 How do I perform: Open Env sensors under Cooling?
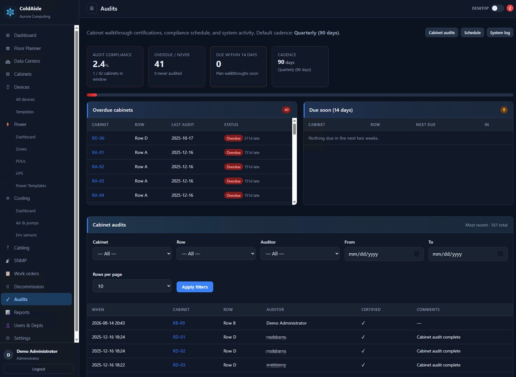point(26,235)
